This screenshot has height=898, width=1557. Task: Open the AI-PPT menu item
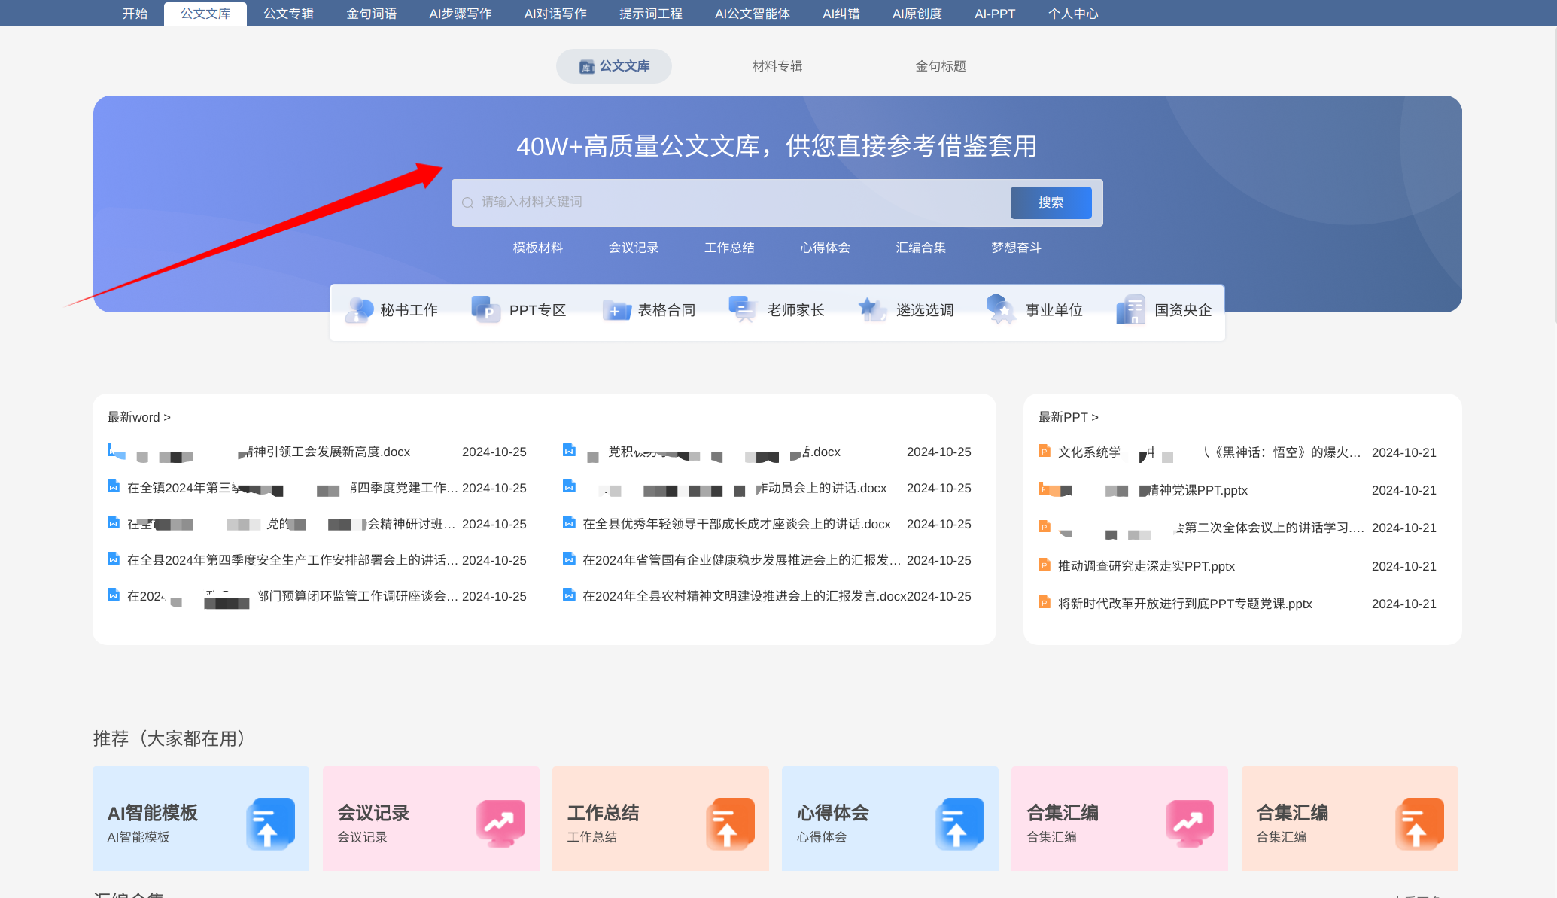coord(994,14)
